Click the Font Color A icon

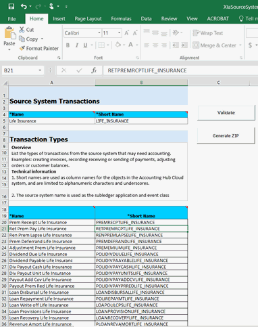pyautogui.click(x=130, y=45)
